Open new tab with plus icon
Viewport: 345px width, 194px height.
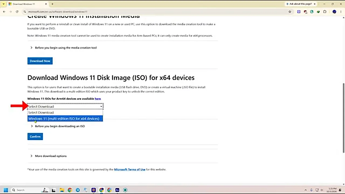pyautogui.click(x=52, y=4)
